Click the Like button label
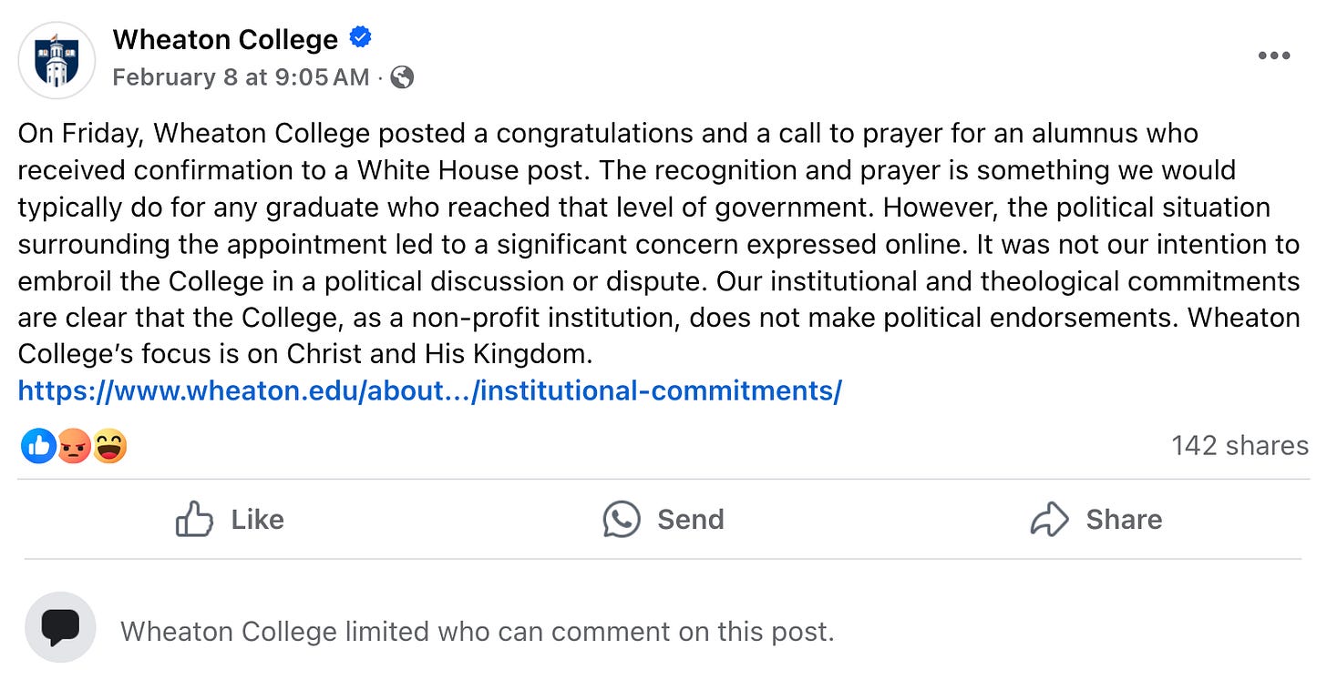This screenshot has height=689, width=1327. [x=257, y=519]
